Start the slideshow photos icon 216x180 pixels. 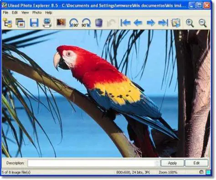click(175, 23)
